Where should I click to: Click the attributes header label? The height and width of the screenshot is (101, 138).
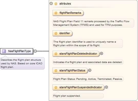(x=65, y=4)
